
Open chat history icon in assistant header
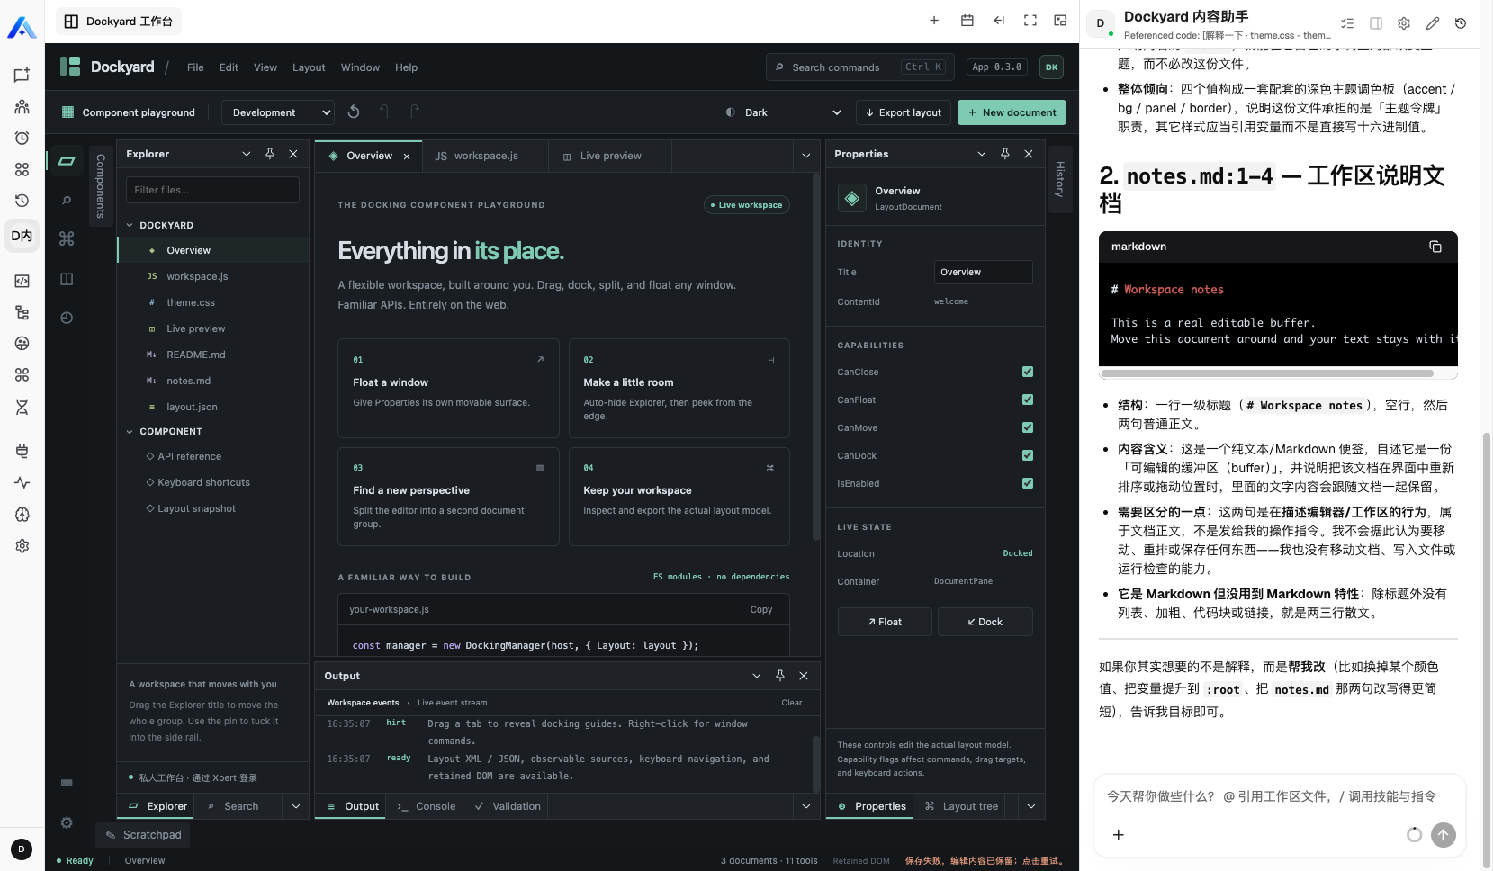click(x=1461, y=23)
